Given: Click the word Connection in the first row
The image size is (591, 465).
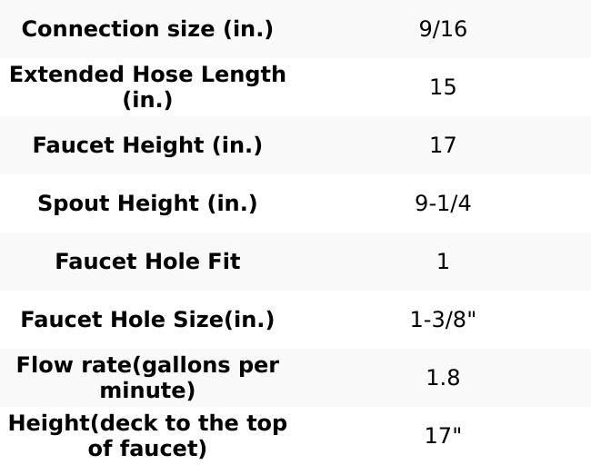Looking at the screenshot, I should 78,29.
